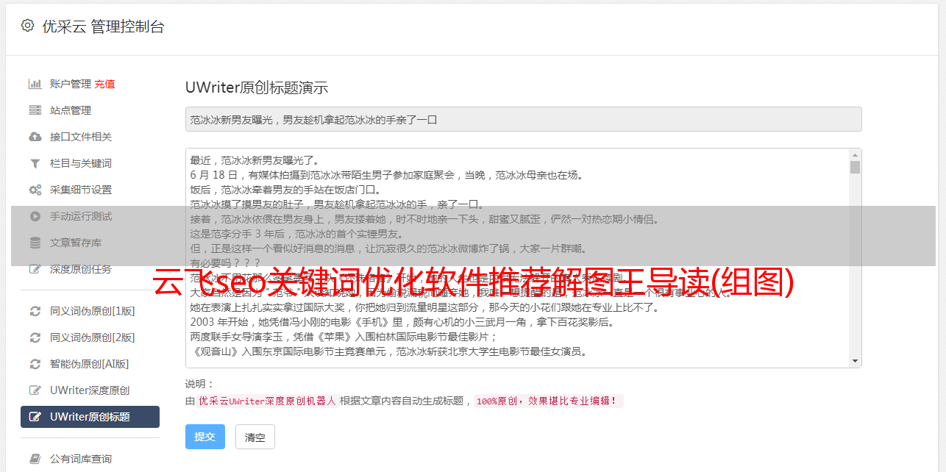The height and width of the screenshot is (472, 946).
Task: Click the cloud upload icon for 接口文件相关
Action: point(35,137)
